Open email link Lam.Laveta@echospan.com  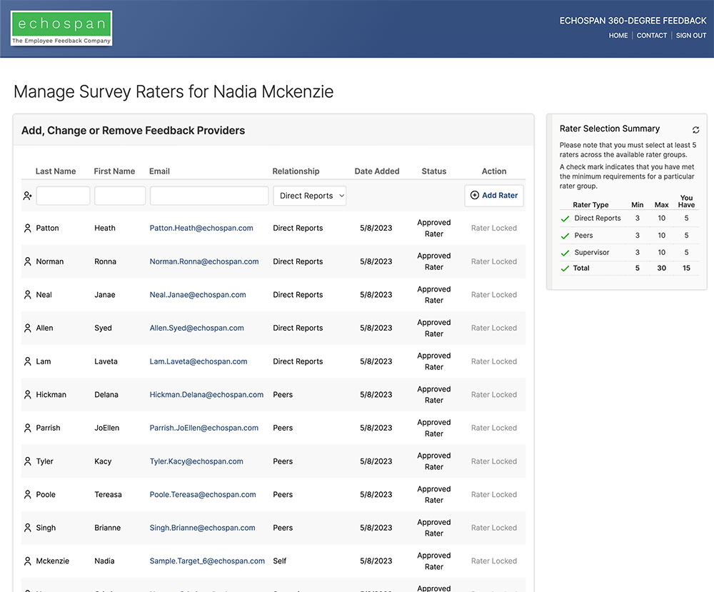pos(198,361)
